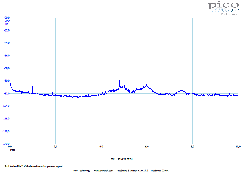Click the -80,0 axis value

(x=7, y=81)
